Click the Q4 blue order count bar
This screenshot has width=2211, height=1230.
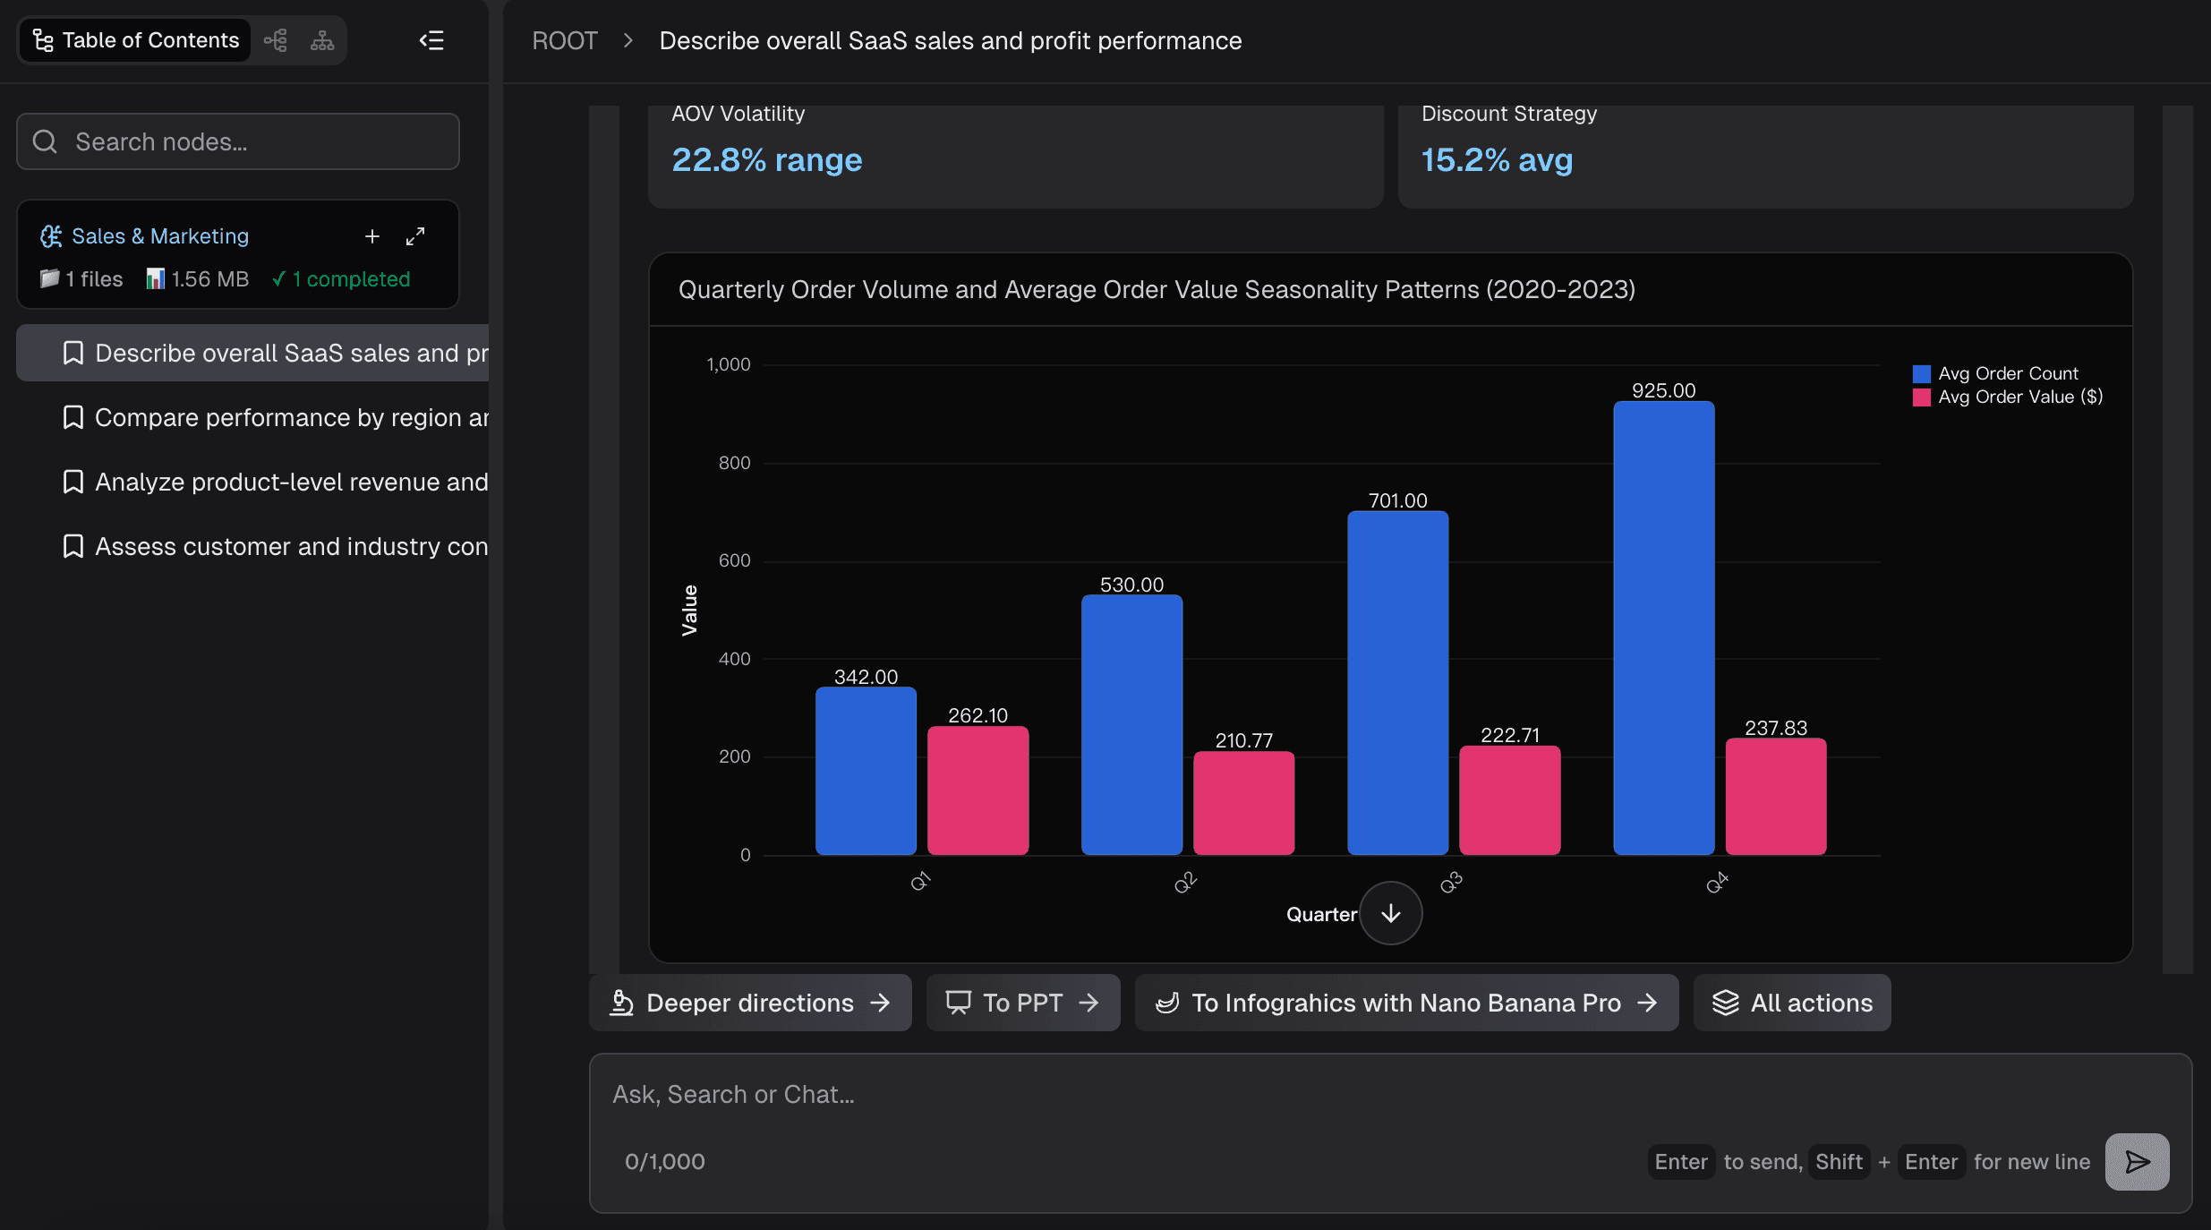pos(1663,627)
